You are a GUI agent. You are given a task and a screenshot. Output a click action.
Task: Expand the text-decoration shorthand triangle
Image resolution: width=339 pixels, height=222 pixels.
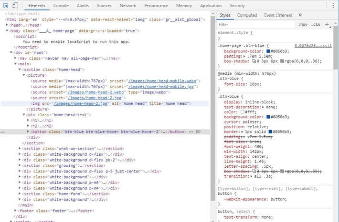coord(263,107)
